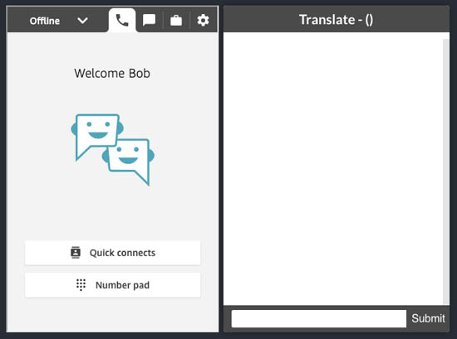The height and width of the screenshot is (339, 457).
Task: Focus the translate message text field
Action: pyautogui.click(x=319, y=318)
